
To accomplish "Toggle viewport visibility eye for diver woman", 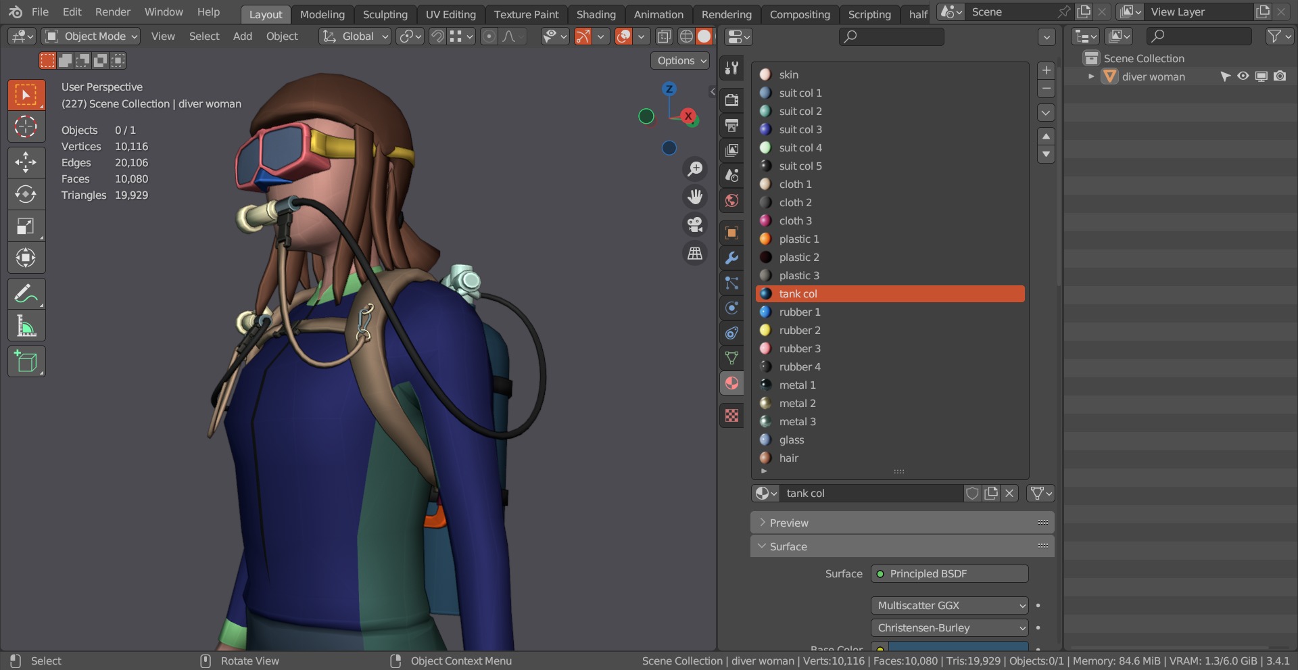I will click(x=1243, y=76).
